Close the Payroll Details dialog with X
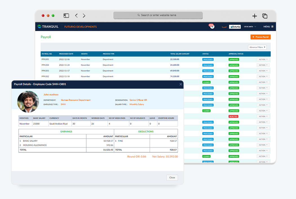The width and height of the screenshot is (296, 199). click(181, 84)
